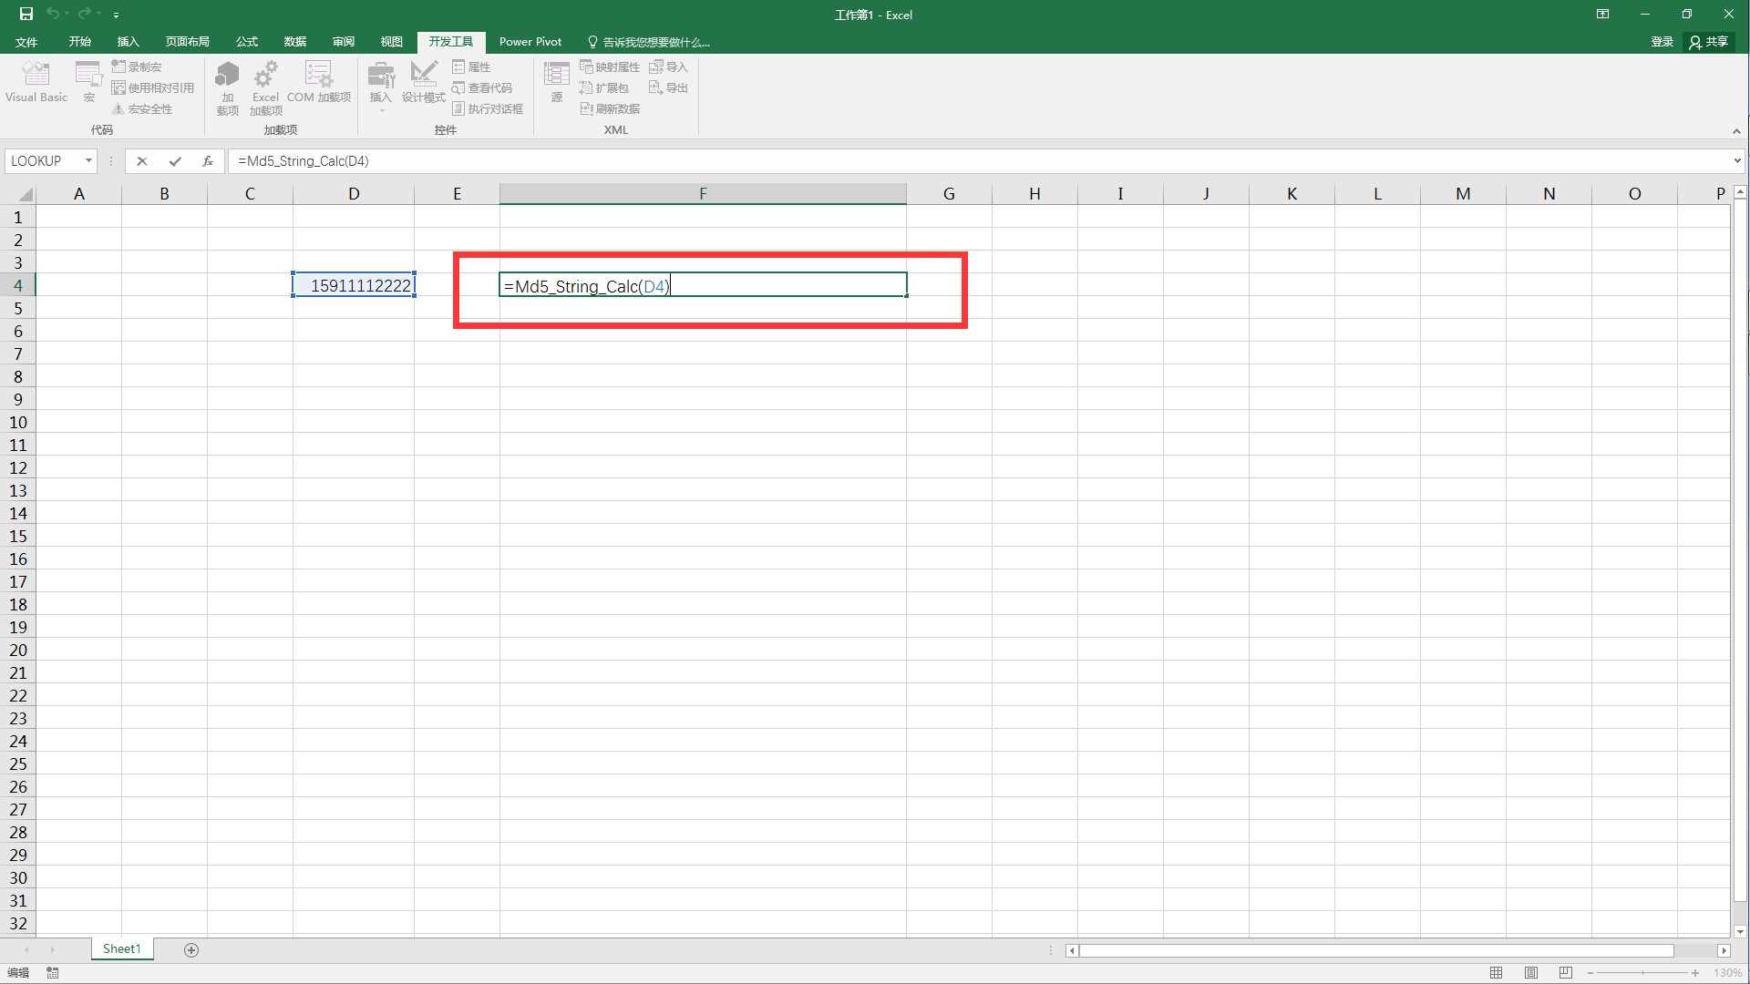
Task: Open the 宏 (Macros) dialog
Action: (x=87, y=83)
